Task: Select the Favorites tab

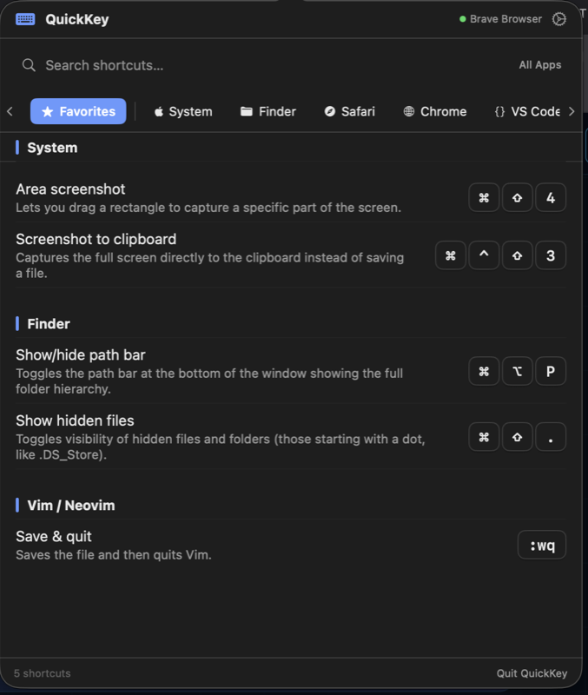Action: [78, 111]
